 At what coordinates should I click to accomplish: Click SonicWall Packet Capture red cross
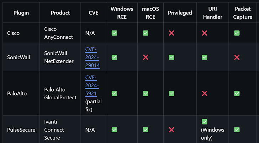pyautogui.click(x=237, y=57)
